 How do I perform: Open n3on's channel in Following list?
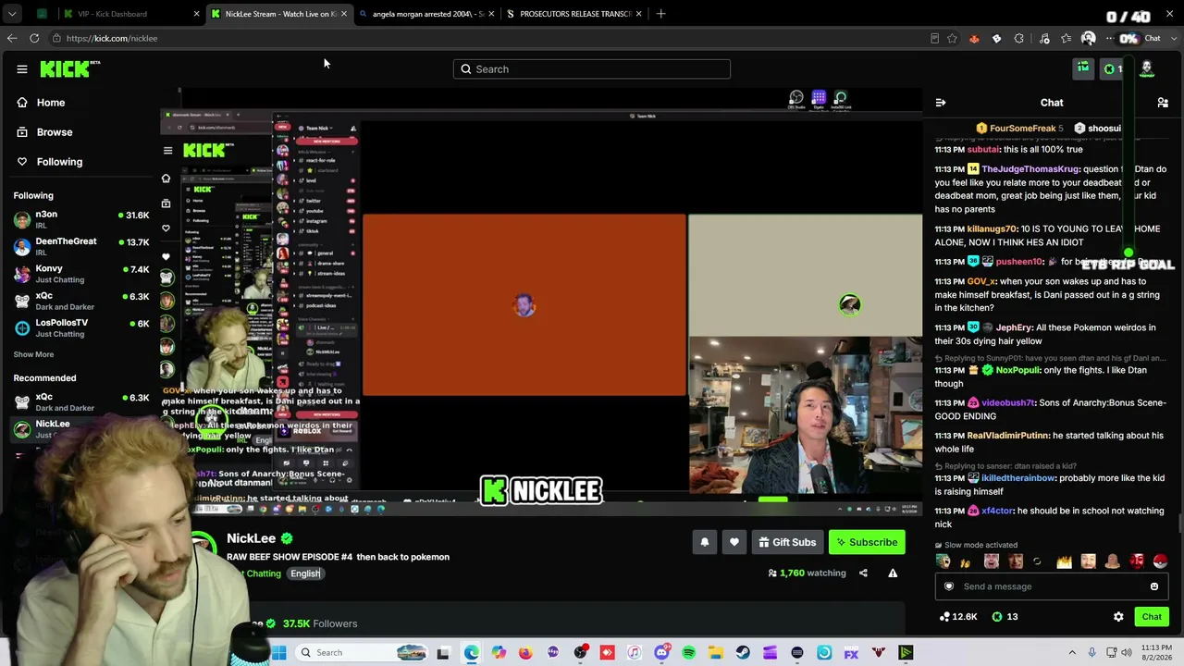point(81,219)
